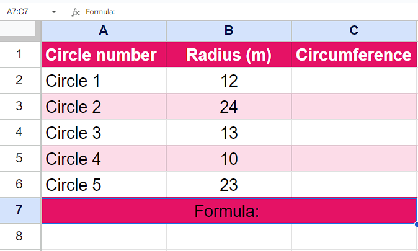
Task: Open the name box dropdown arrow
Action: click(54, 12)
